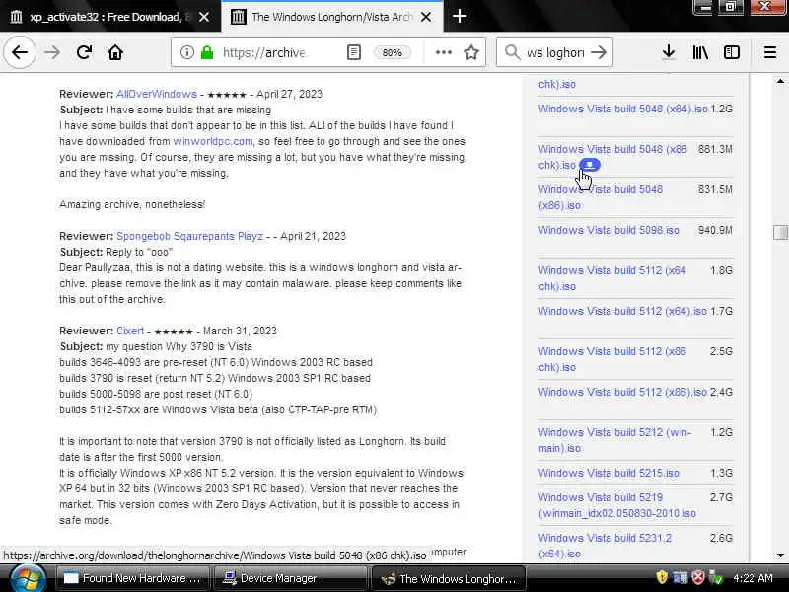Download Windows Vista build 5231.2 (x64).iso
The width and height of the screenshot is (789, 592).
605,546
